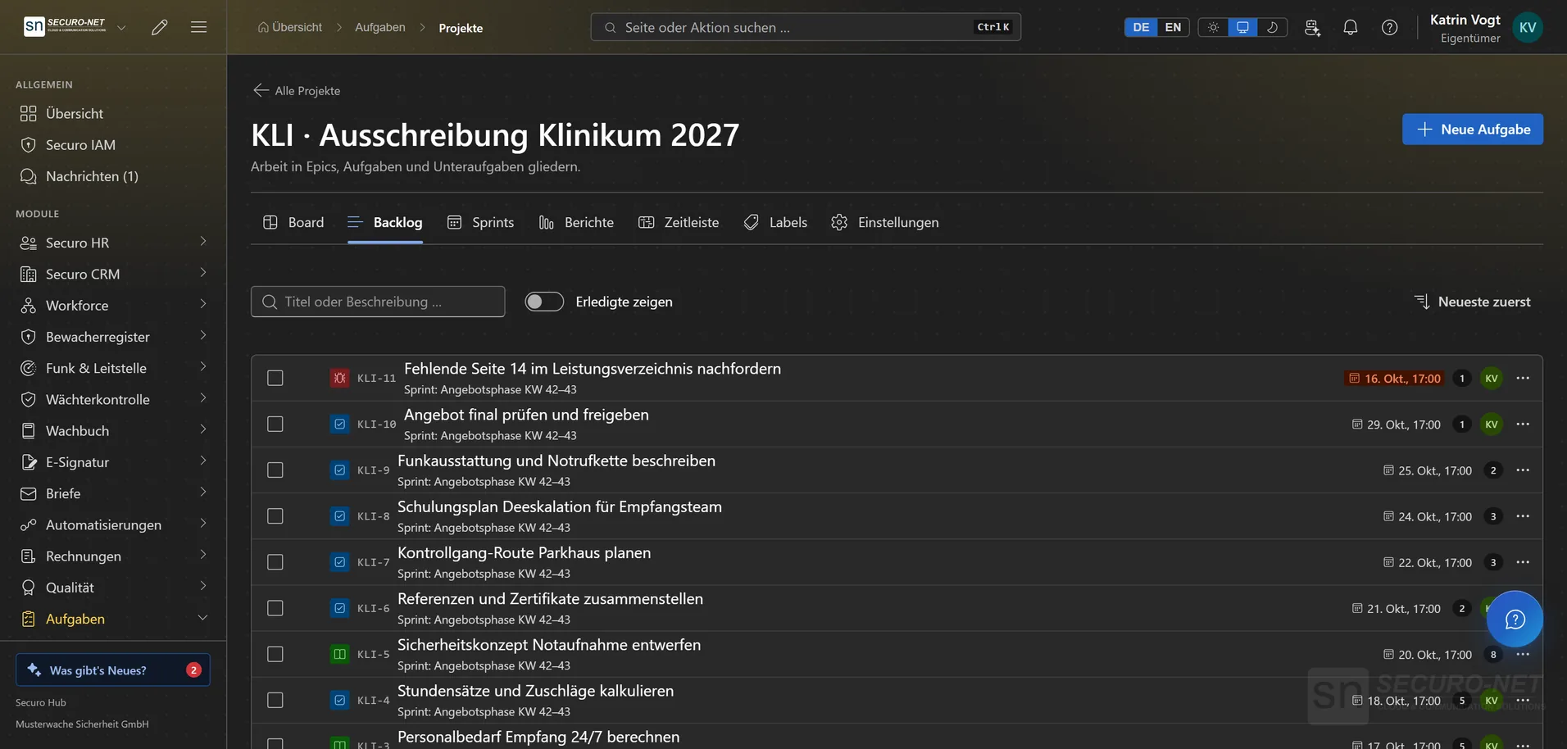Viewport: 1567px width, 749px height.
Task: Open more options for KLI-11
Action: click(1523, 378)
